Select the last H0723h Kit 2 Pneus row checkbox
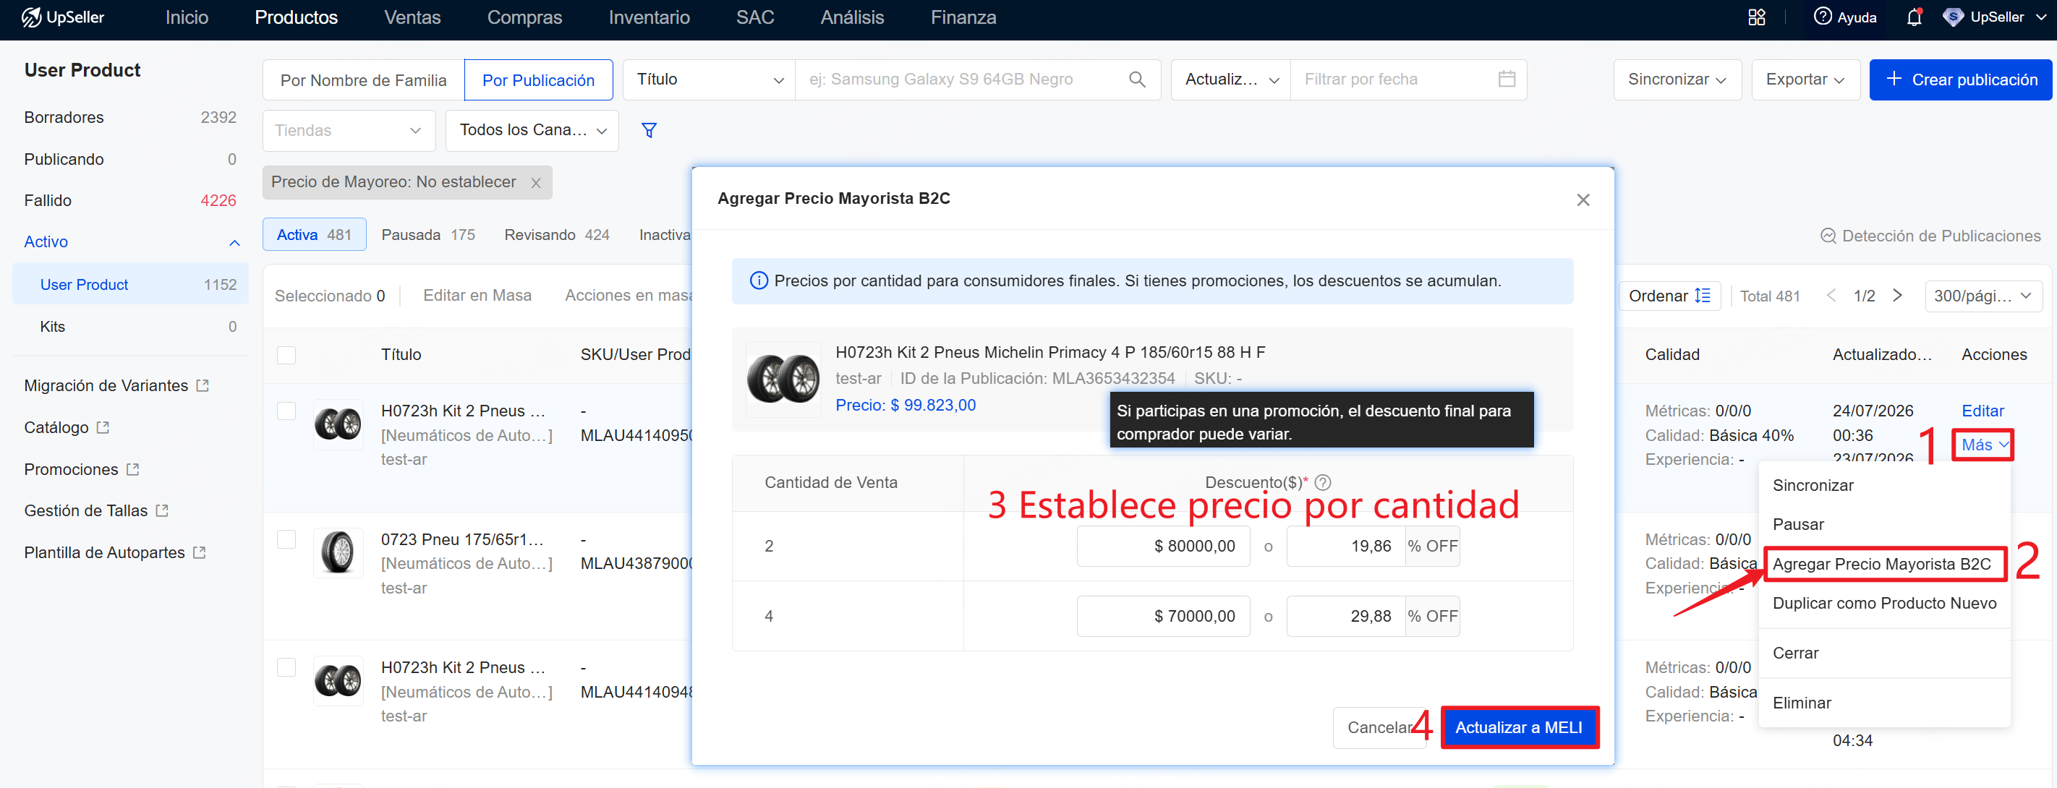 [286, 667]
